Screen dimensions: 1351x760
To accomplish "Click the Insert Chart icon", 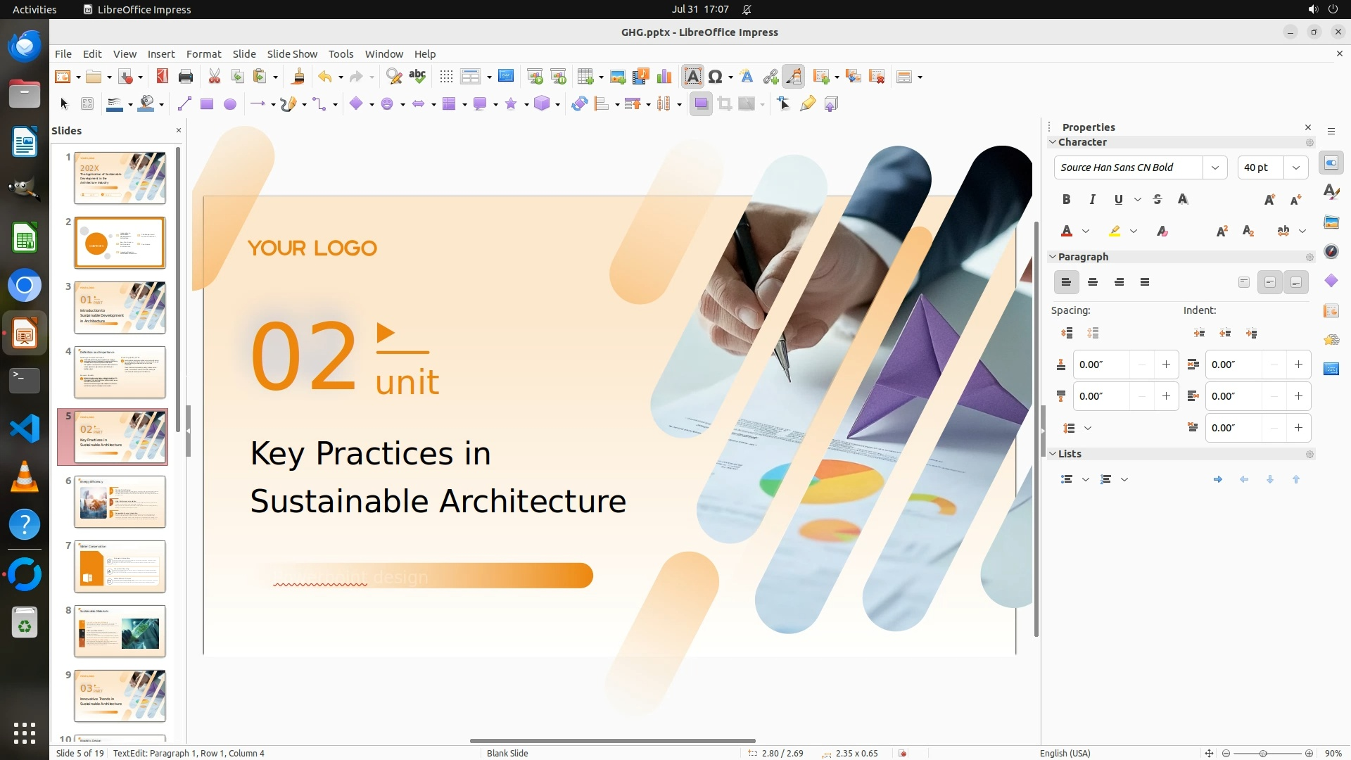I will click(664, 77).
